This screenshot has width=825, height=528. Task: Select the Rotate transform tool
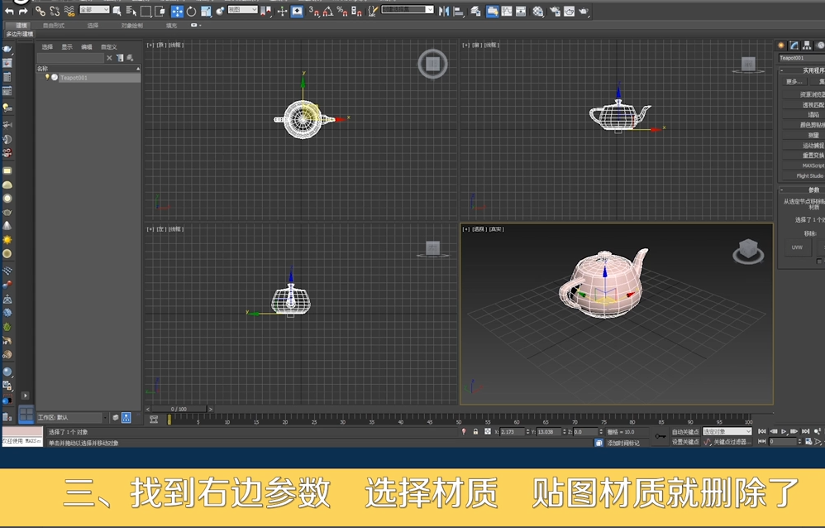click(x=191, y=12)
